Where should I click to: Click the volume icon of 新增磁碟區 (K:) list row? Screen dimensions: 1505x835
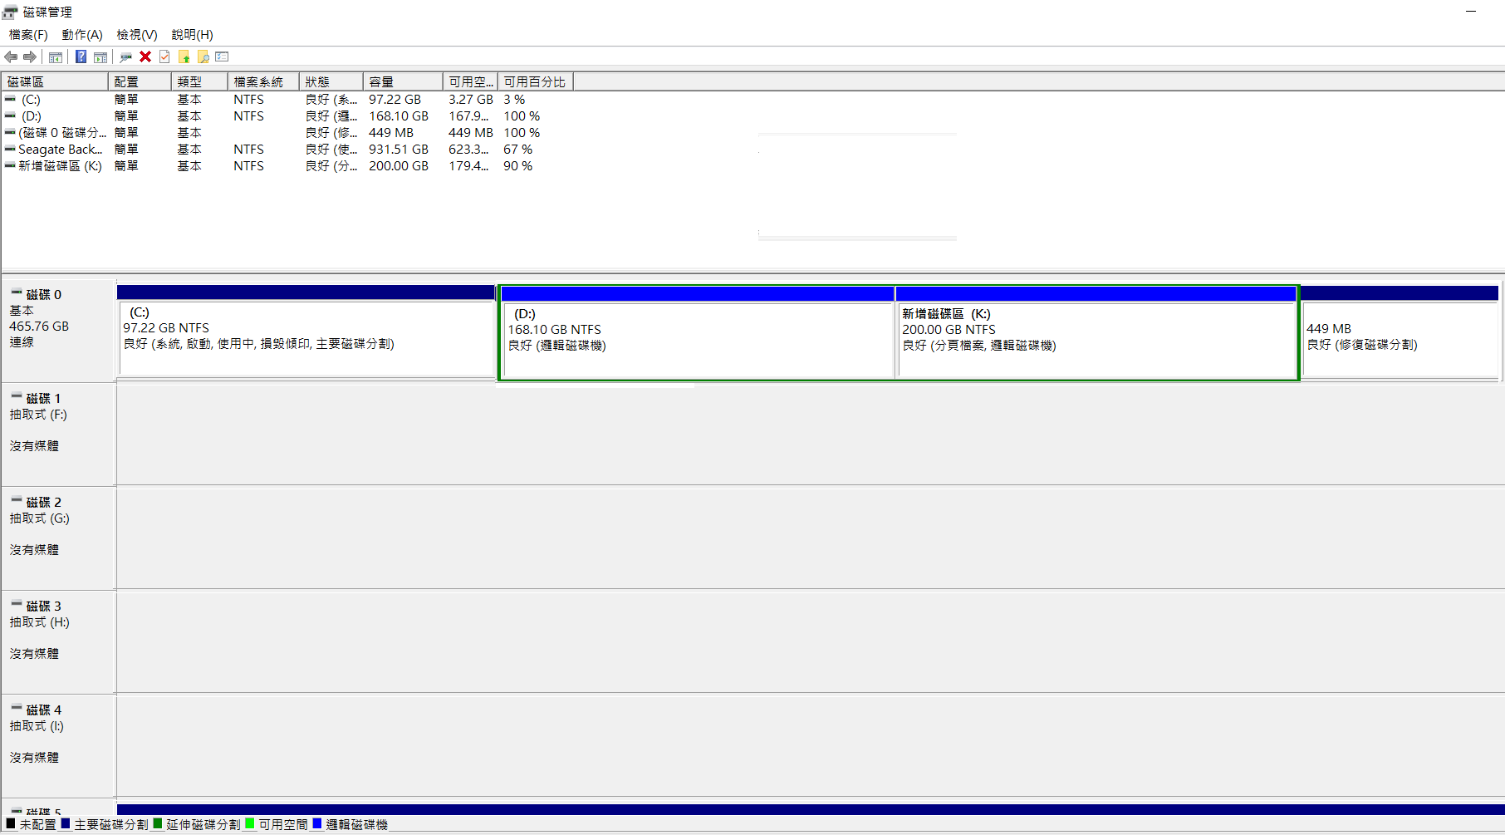coord(10,165)
